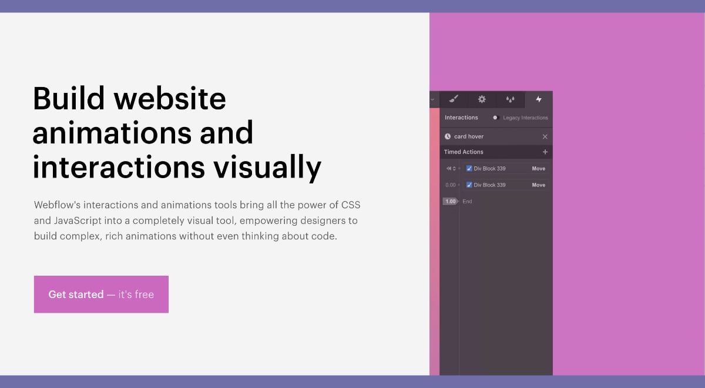Open the Settings gear tab
Viewport: 705px width, 388px height.
coord(482,99)
